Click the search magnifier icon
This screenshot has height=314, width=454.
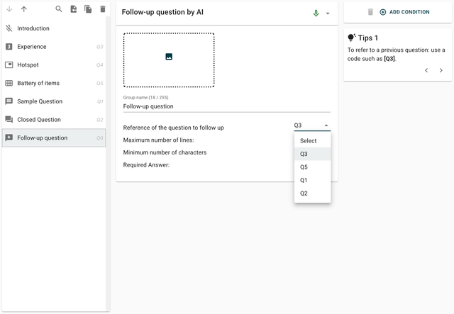tap(59, 9)
